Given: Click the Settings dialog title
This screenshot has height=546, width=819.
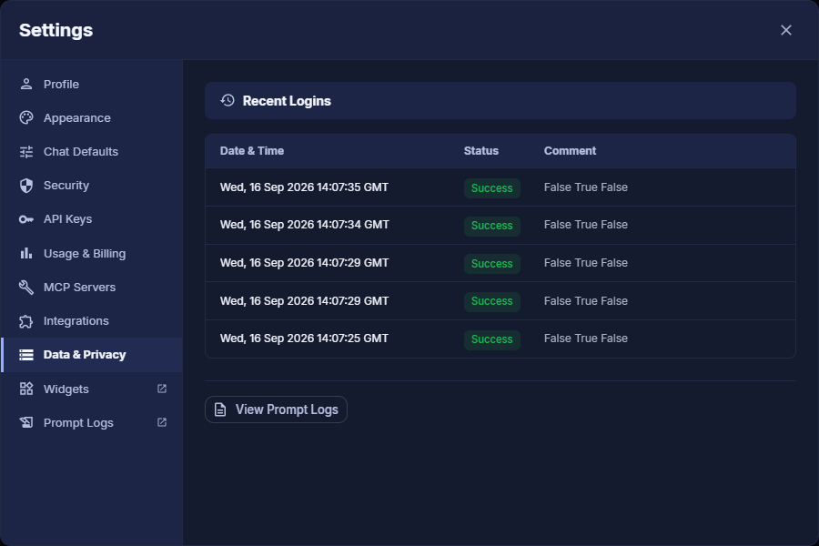Looking at the screenshot, I should pyautogui.click(x=56, y=30).
